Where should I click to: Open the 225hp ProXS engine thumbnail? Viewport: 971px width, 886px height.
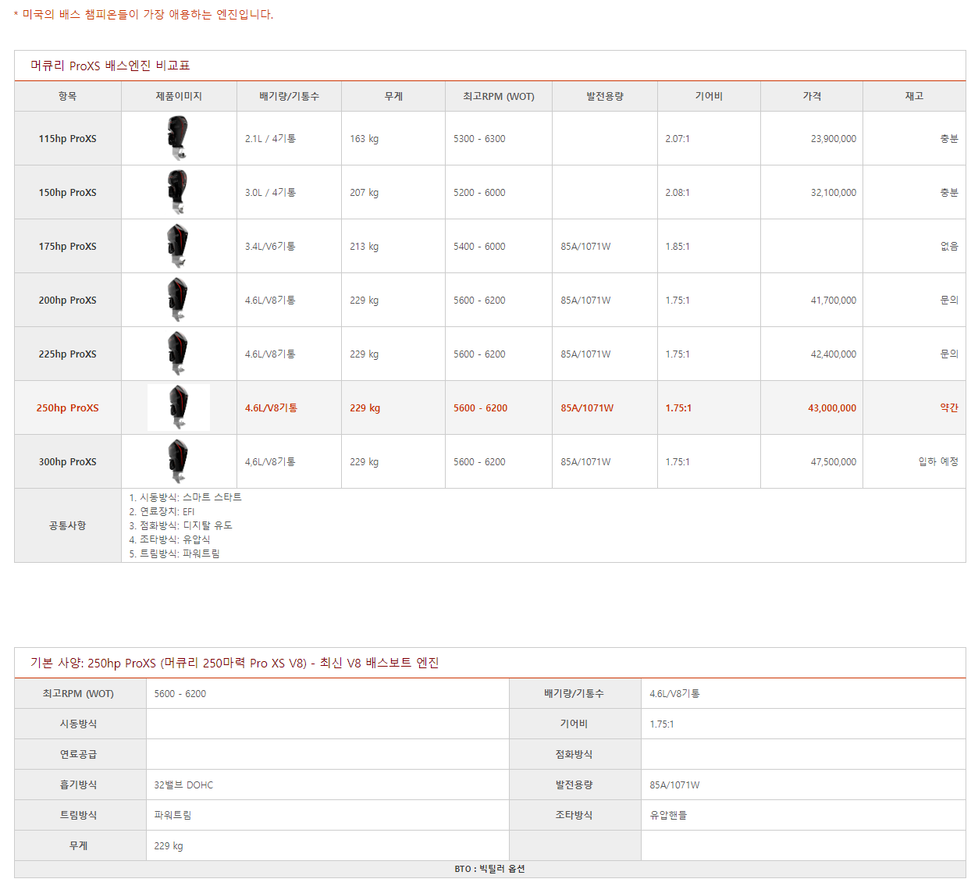(x=178, y=354)
